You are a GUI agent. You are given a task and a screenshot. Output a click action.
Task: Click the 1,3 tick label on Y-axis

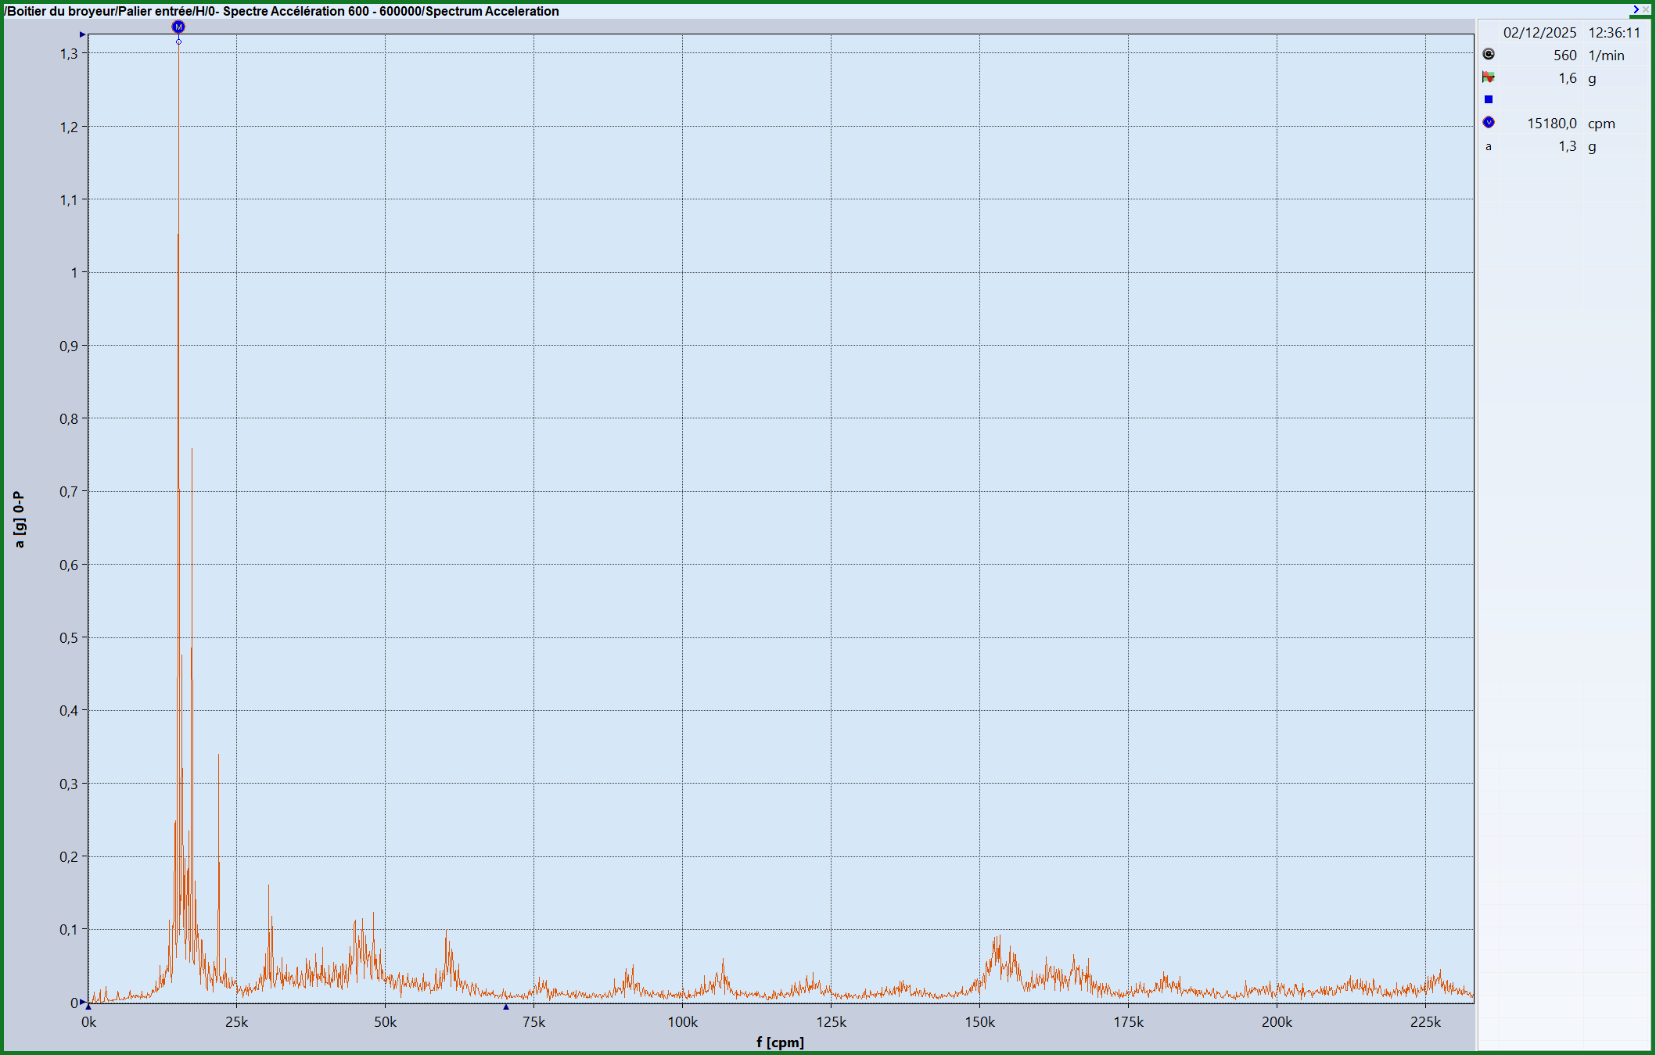click(69, 54)
